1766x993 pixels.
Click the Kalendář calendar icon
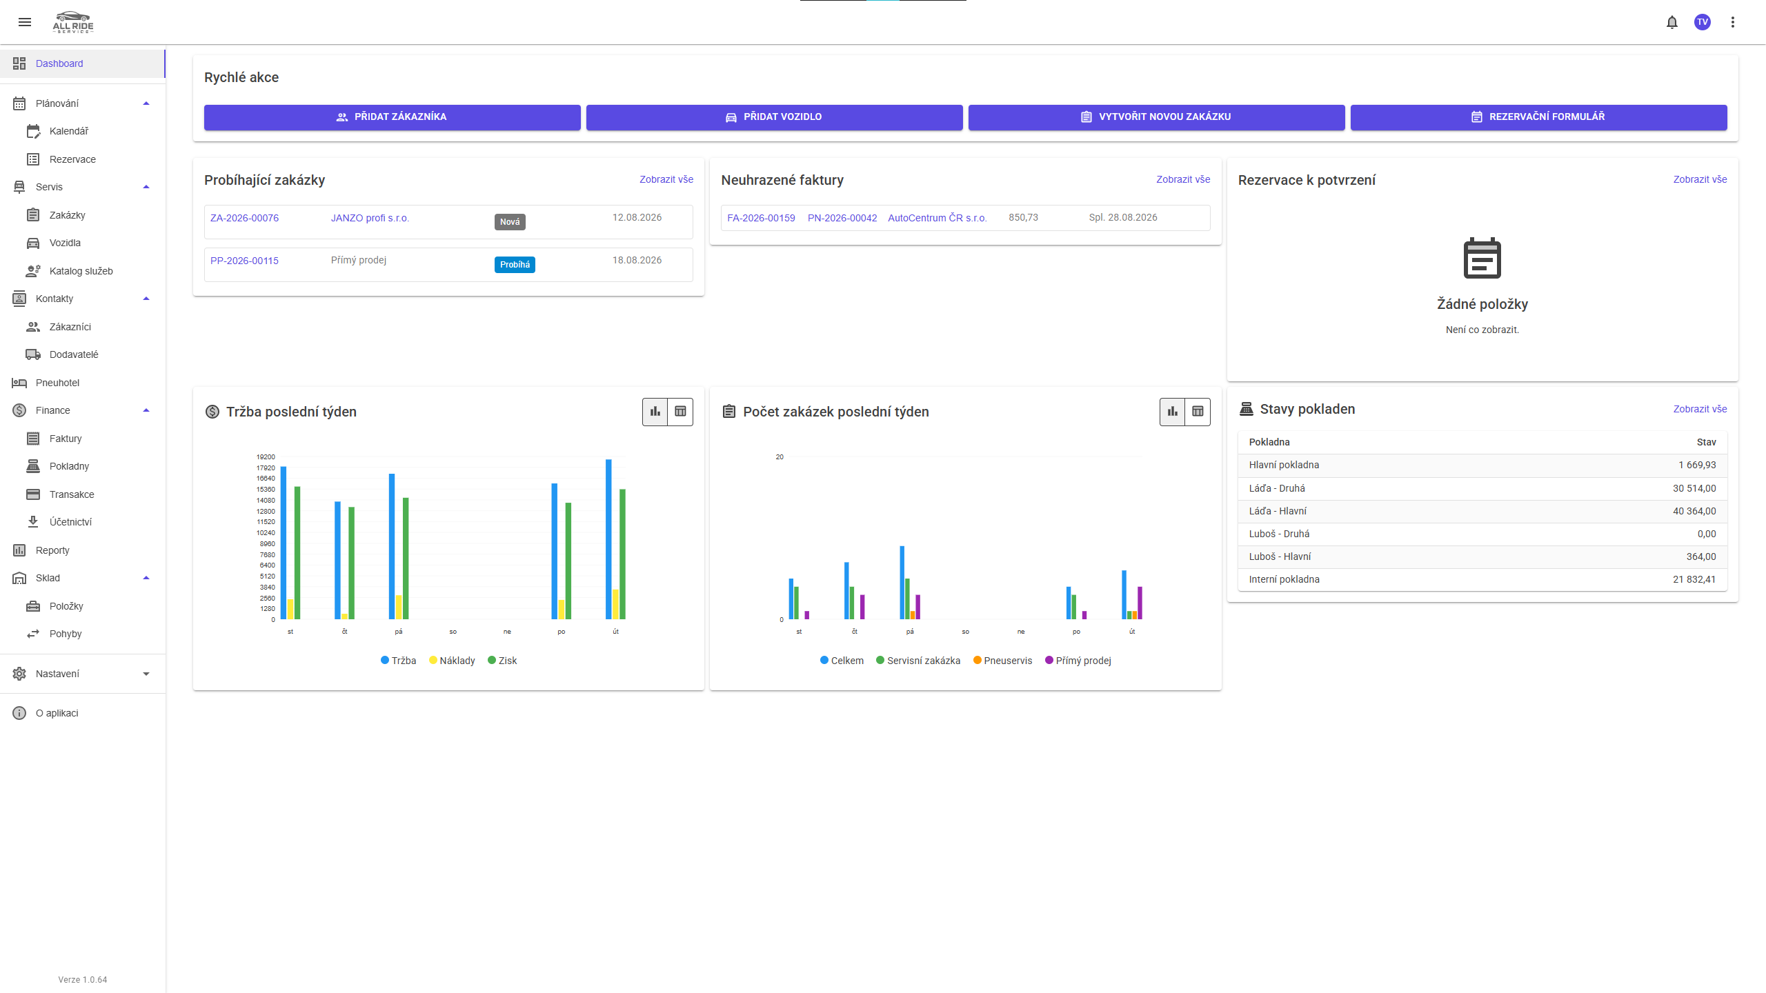(x=33, y=131)
